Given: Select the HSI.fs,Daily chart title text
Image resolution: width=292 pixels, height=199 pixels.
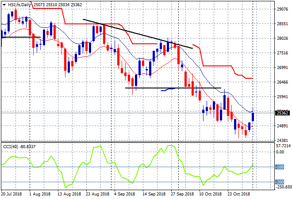Looking at the screenshot, I should point(19,5).
